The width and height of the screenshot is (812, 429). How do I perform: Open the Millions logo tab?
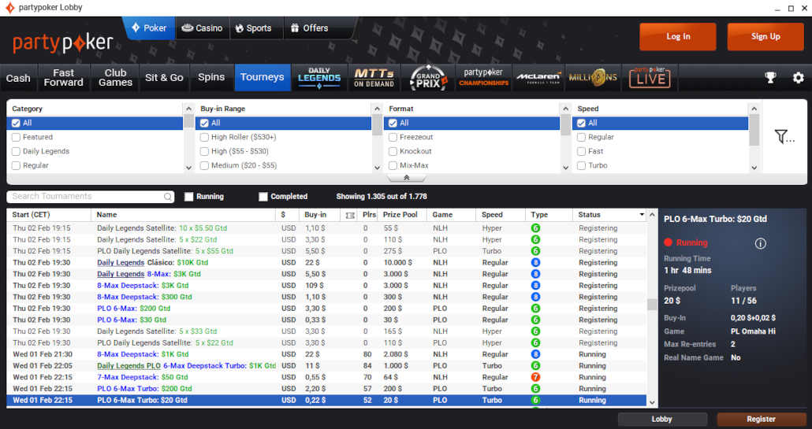593,77
